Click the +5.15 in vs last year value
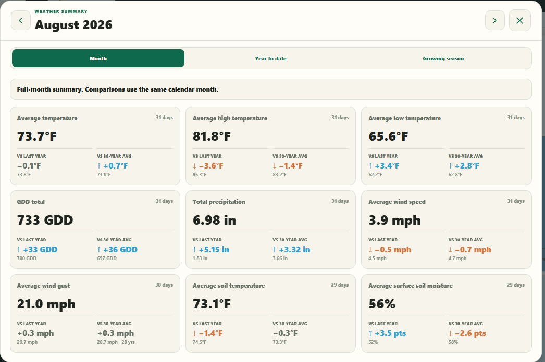Image resolution: width=545 pixels, height=362 pixels. 211,250
